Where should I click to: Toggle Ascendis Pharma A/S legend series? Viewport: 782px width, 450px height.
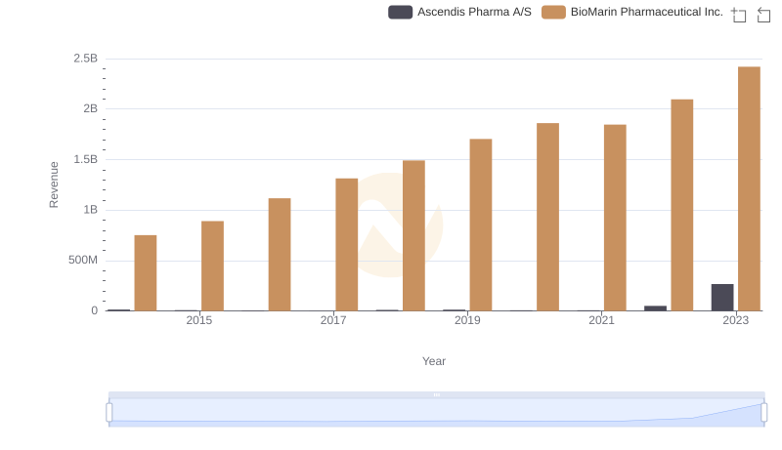pyautogui.click(x=459, y=12)
